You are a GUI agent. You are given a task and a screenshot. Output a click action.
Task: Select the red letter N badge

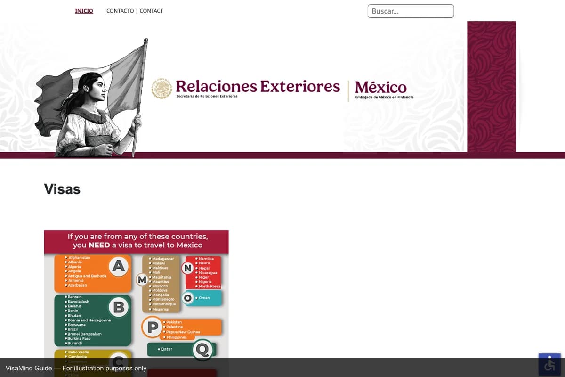(x=188, y=268)
